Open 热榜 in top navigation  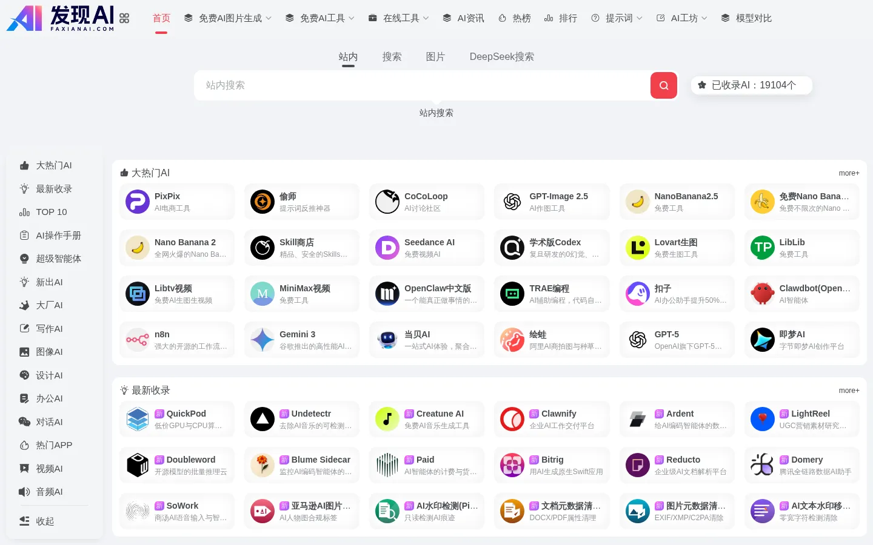click(x=514, y=18)
